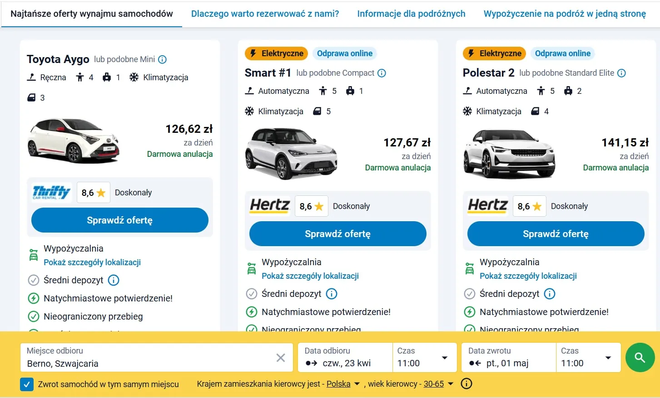660x398 pixels.
Task: Clear pickup location with the X icon
Action: tap(281, 358)
